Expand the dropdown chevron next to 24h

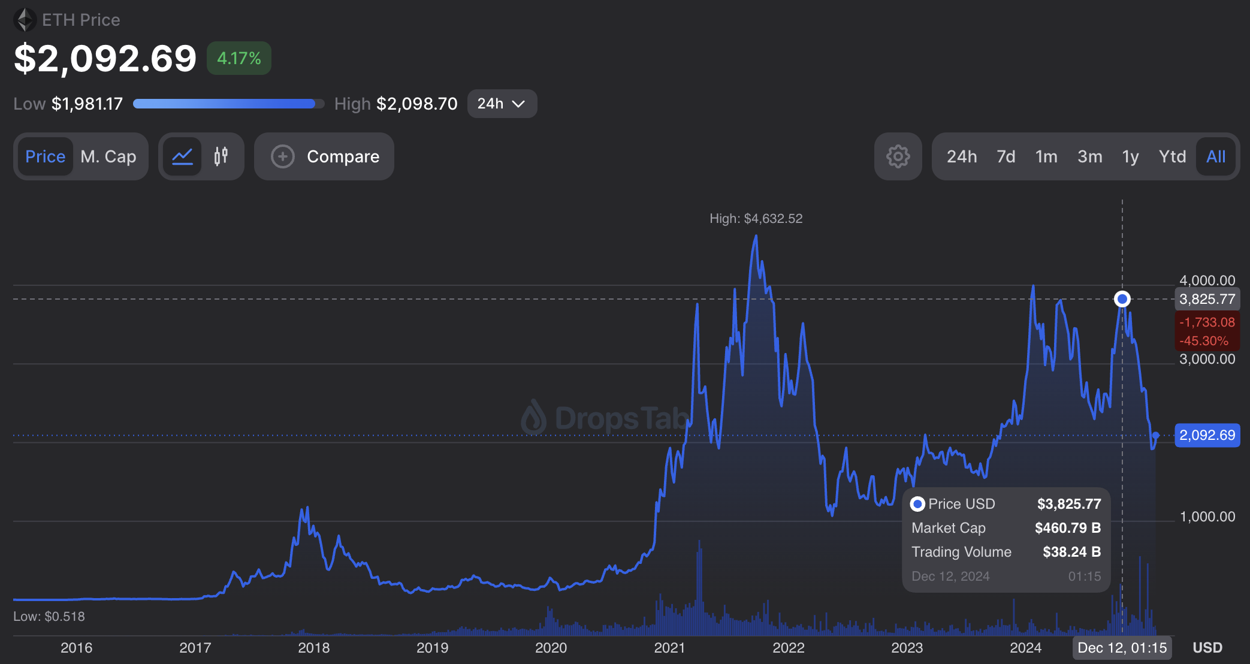(x=519, y=104)
